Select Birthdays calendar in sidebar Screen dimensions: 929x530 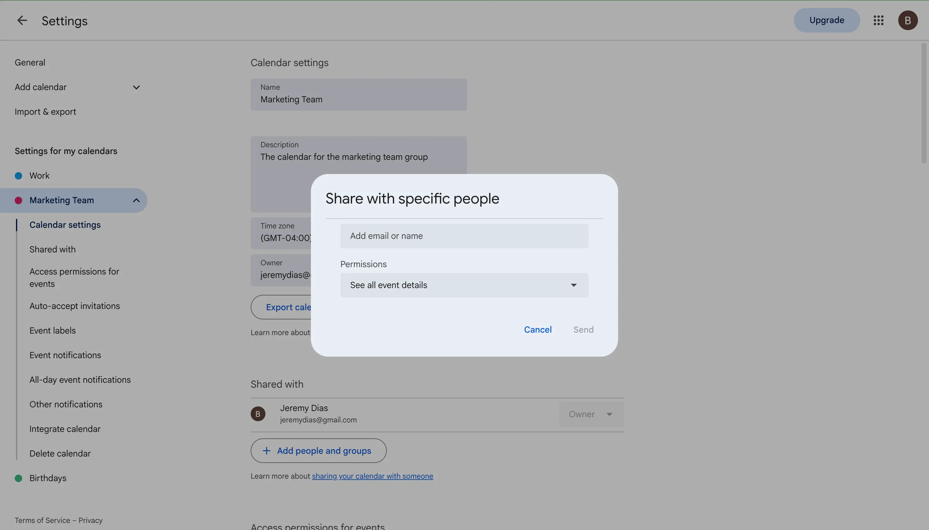coord(48,478)
